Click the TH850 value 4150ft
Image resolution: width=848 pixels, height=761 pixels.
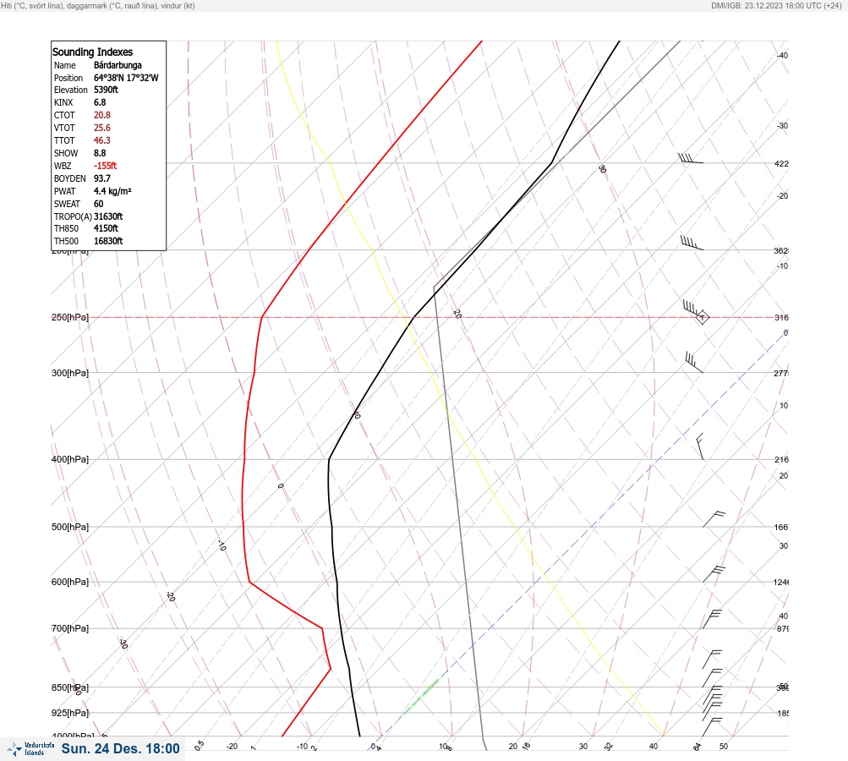pyautogui.click(x=106, y=228)
